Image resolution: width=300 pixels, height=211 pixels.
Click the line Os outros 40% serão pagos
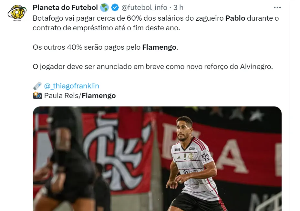click(x=105, y=47)
